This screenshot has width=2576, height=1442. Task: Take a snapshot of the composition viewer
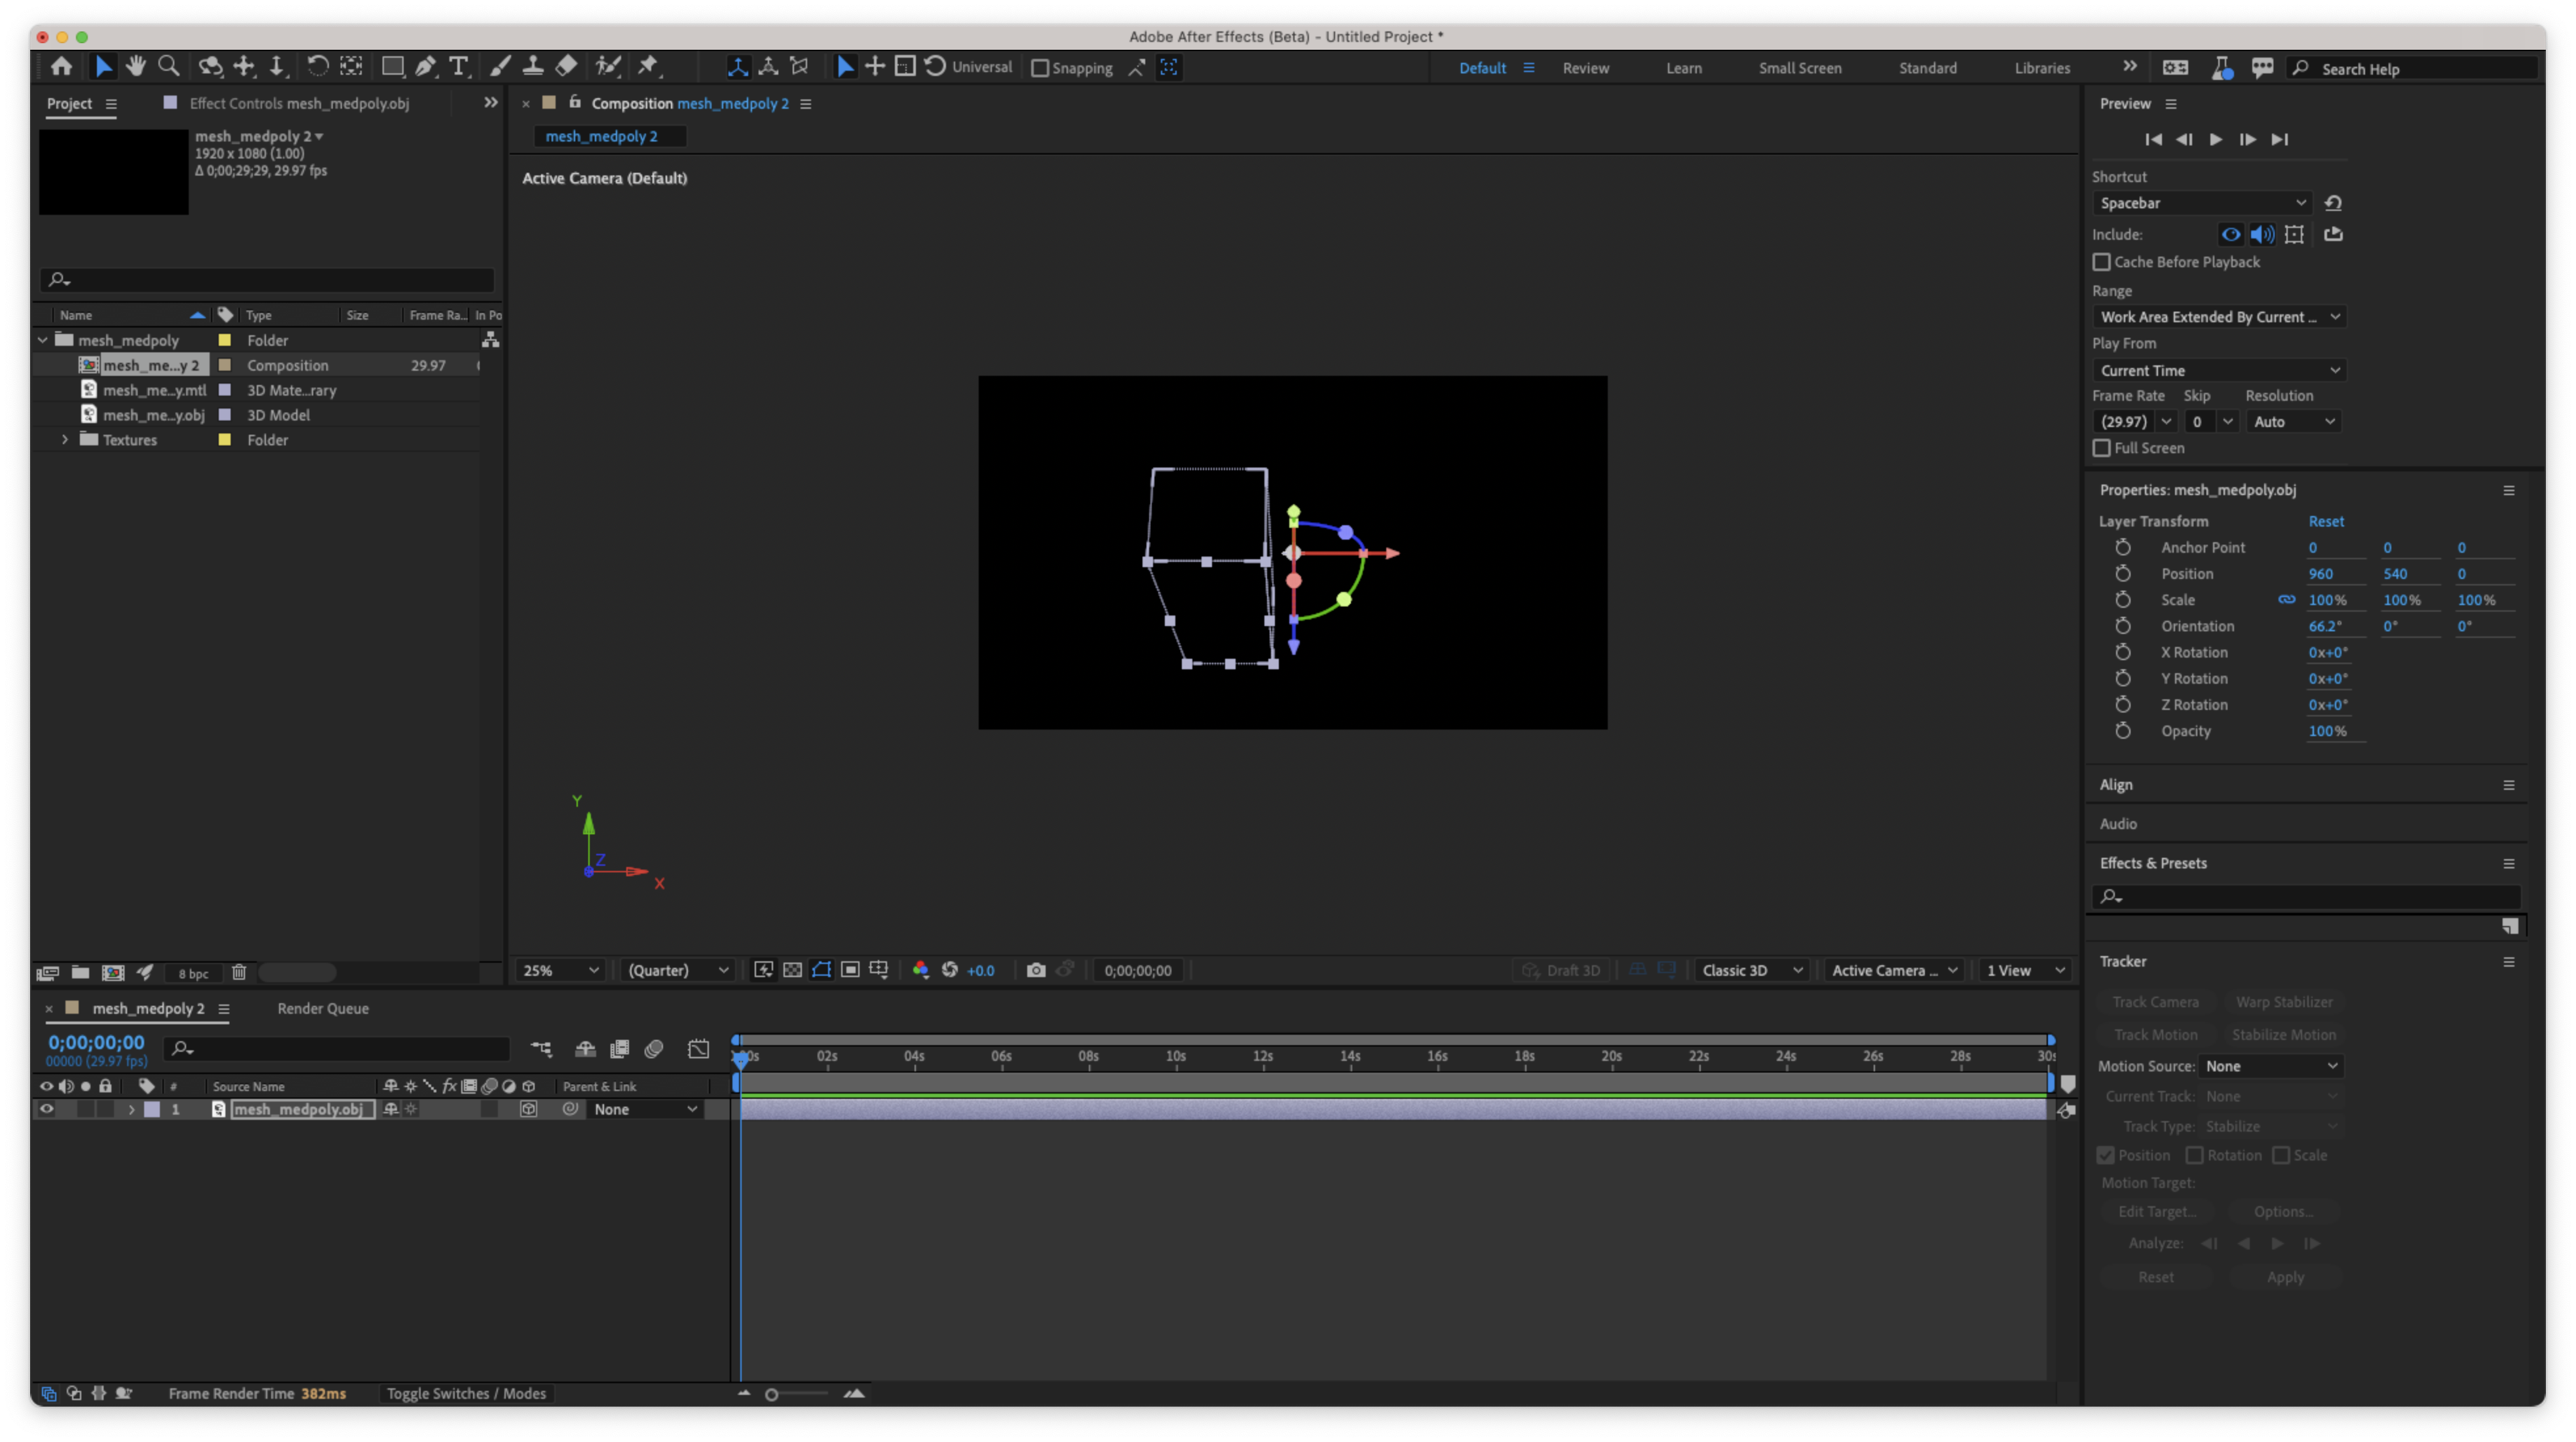[1036, 969]
